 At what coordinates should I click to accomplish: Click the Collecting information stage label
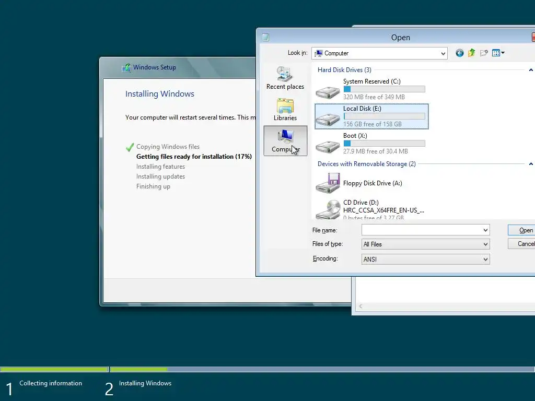click(x=51, y=383)
